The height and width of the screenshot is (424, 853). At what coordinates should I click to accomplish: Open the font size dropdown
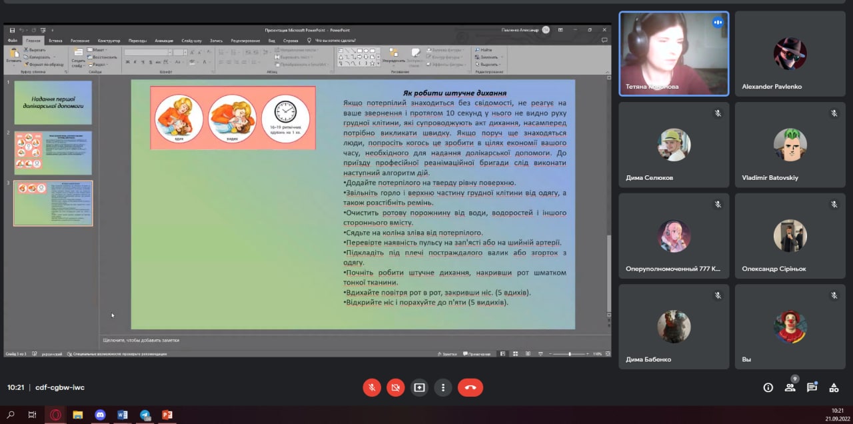click(185, 52)
